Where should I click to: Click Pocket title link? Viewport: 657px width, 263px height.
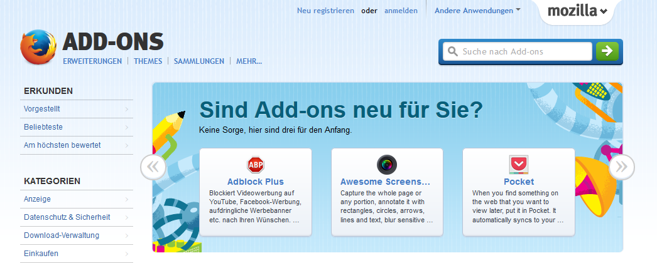(x=519, y=182)
